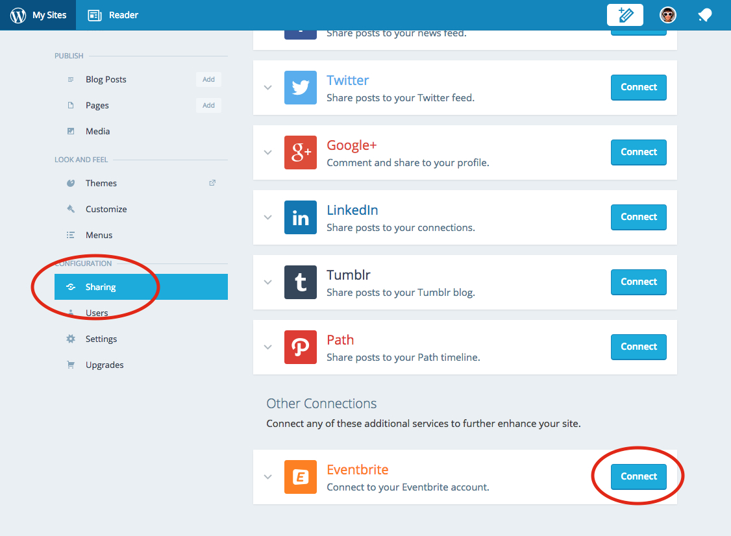Click the Customize paintbrush icon

pos(71,209)
